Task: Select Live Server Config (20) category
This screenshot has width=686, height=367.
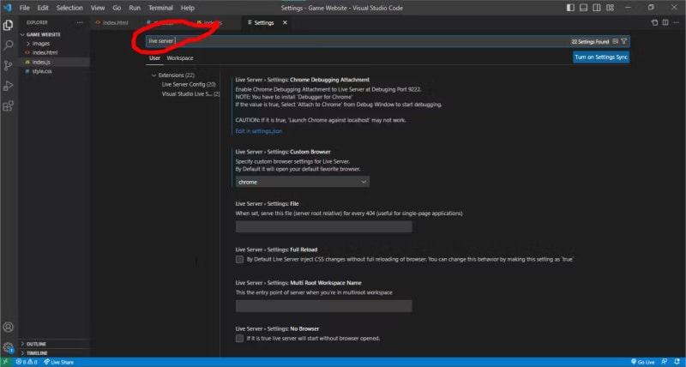Action: pos(189,84)
